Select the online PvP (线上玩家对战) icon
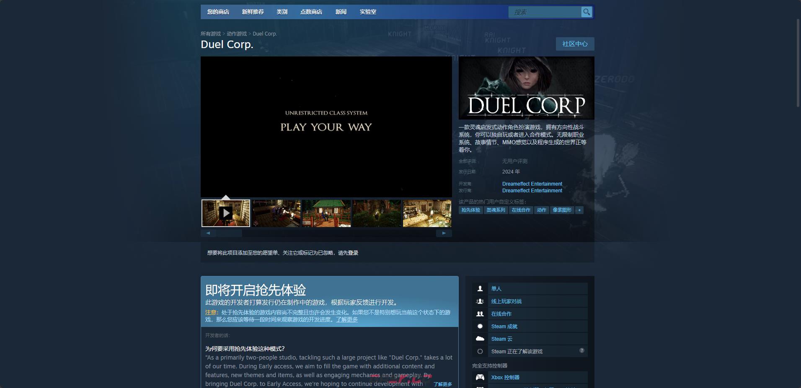Viewport: 801px width, 388px height. point(479,301)
